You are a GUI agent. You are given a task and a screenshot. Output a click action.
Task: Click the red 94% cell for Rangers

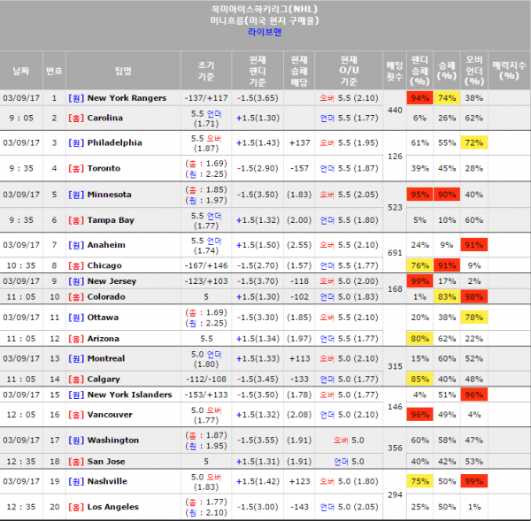click(x=419, y=98)
